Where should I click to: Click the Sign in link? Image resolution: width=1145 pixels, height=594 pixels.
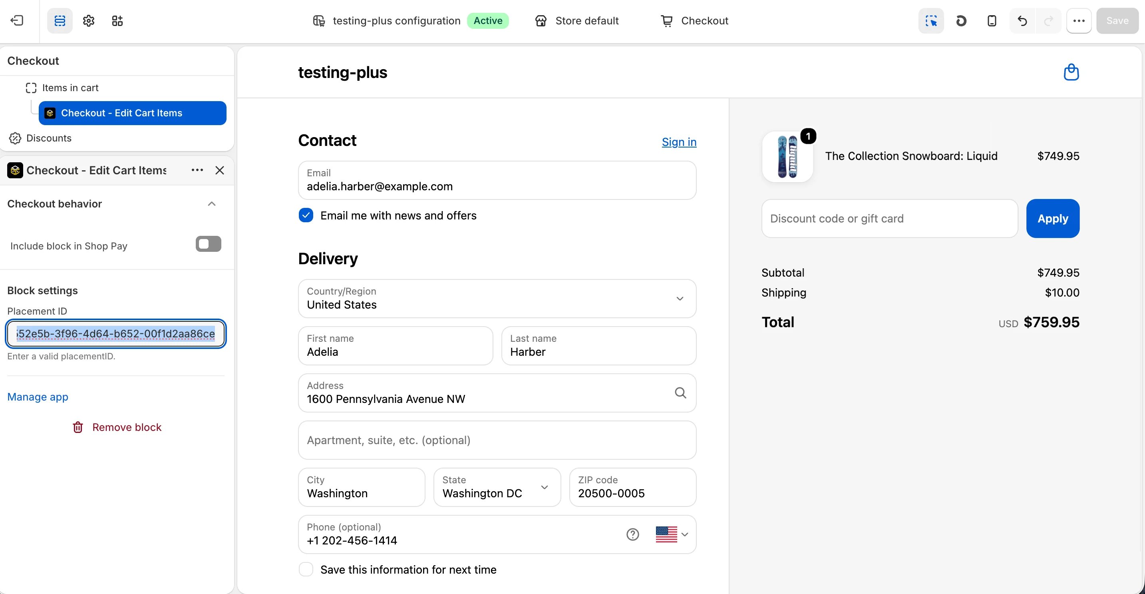coord(679,142)
